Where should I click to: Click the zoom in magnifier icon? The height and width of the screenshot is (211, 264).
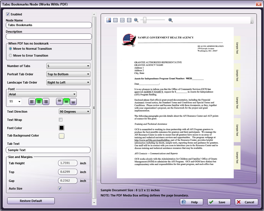pos(170,20)
